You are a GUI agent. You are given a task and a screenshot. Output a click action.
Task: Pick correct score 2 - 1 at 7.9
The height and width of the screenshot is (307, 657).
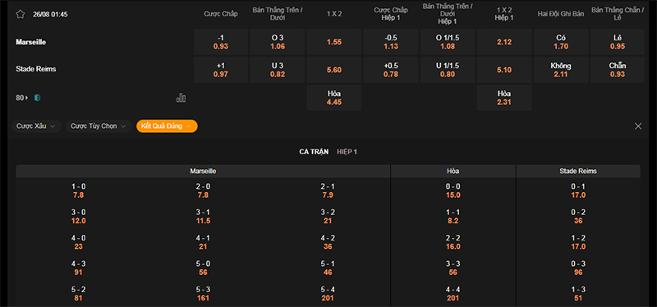(x=328, y=190)
